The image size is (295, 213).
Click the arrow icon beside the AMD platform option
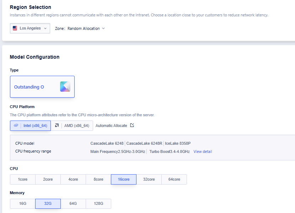pyautogui.click(x=57, y=126)
